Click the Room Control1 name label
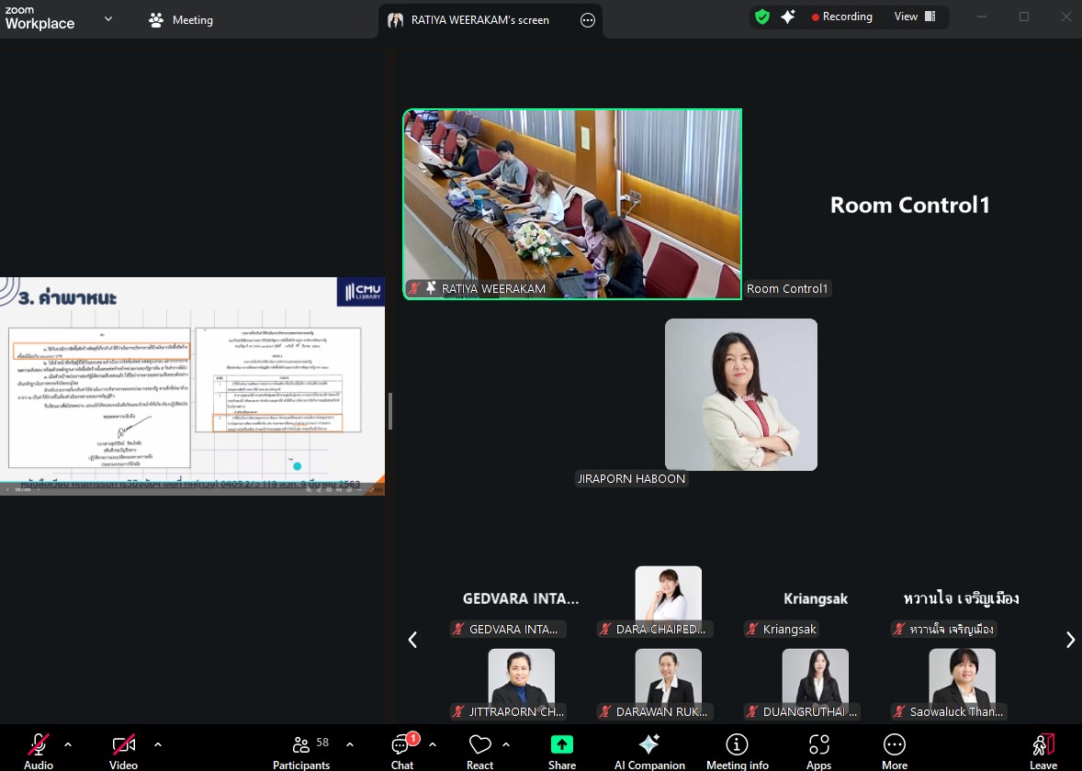1082x771 pixels. [787, 289]
